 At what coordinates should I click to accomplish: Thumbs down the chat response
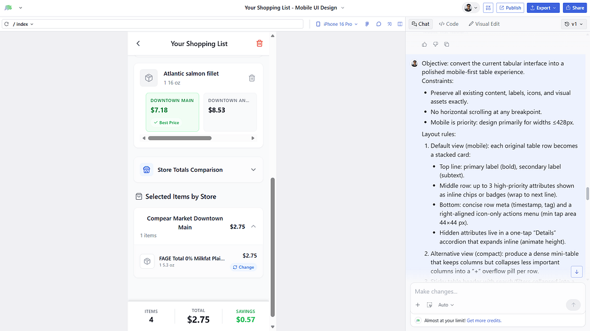tap(435, 44)
